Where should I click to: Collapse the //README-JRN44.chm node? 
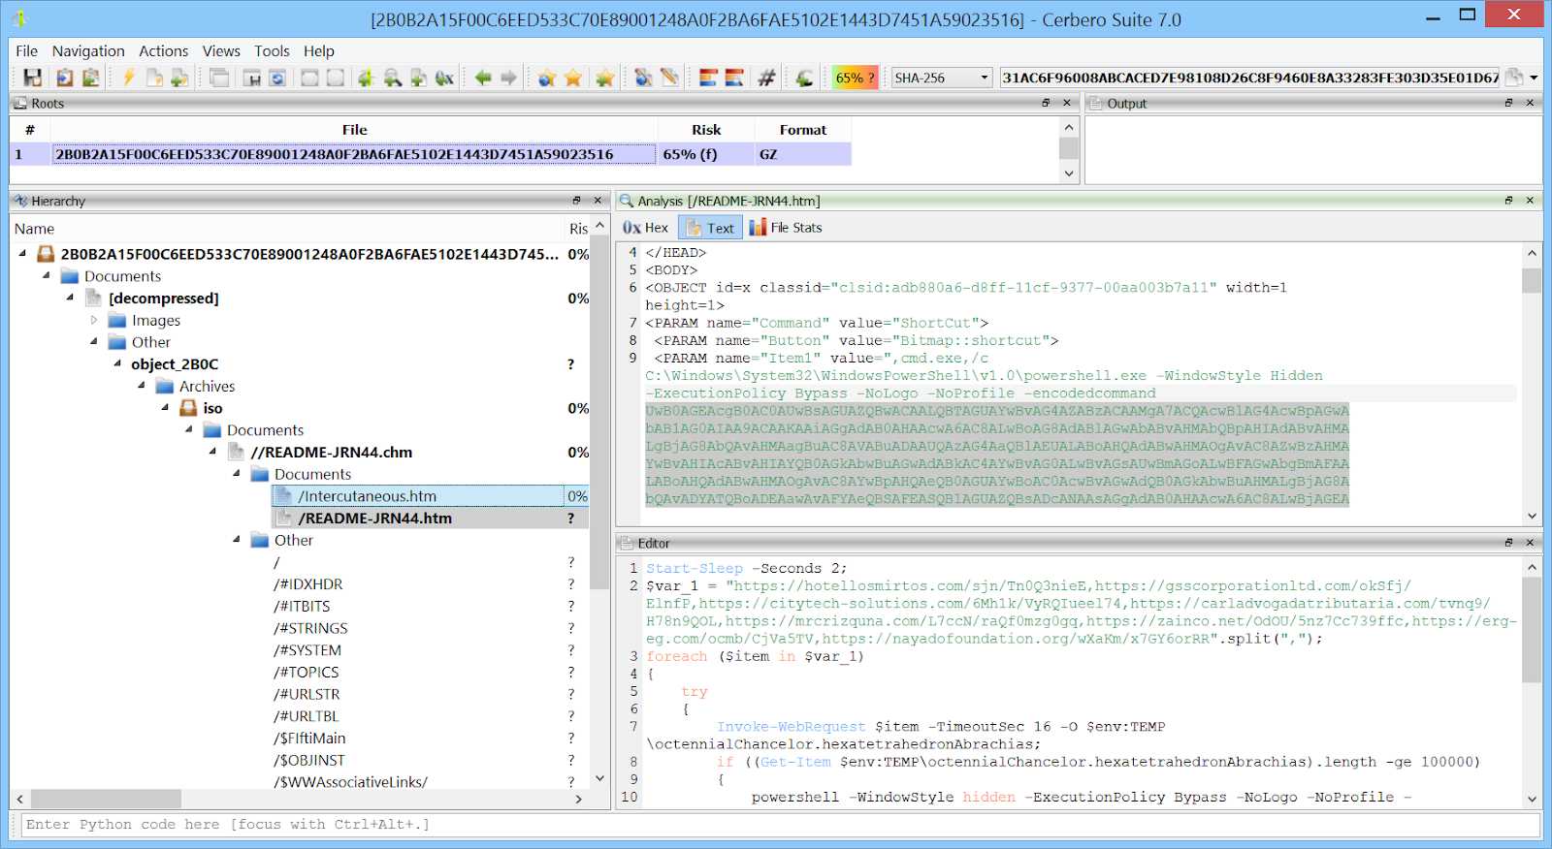pyautogui.click(x=212, y=452)
